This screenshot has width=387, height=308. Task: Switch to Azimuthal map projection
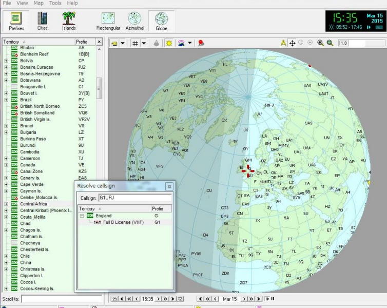point(134,21)
